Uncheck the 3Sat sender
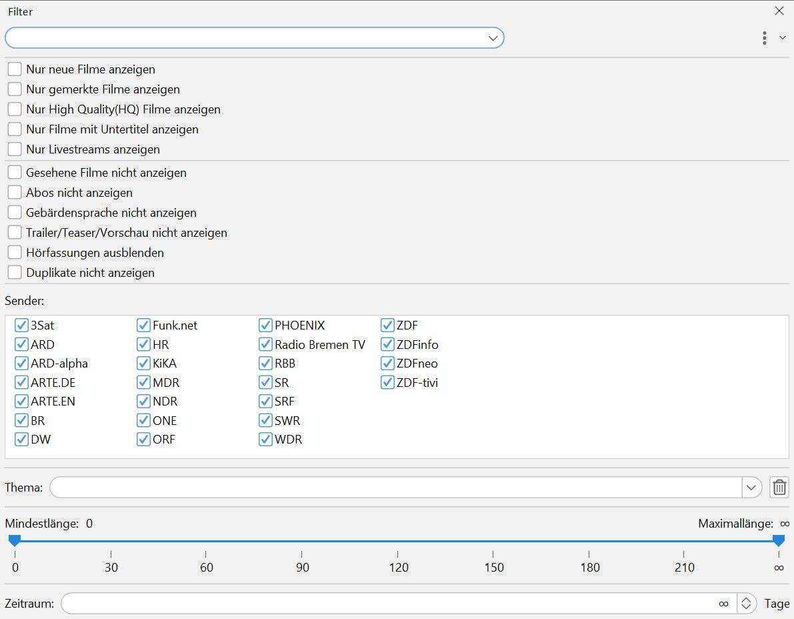The height and width of the screenshot is (619, 794). [x=21, y=326]
